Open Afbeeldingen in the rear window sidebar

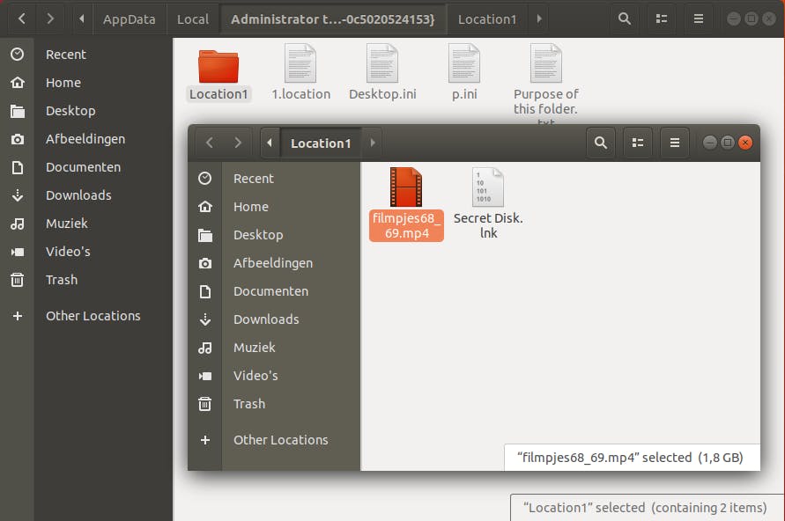point(85,139)
